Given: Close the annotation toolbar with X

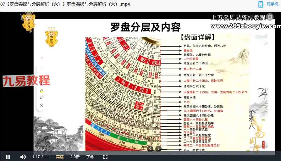Looking at the screenshot, I should (x=41, y=106).
